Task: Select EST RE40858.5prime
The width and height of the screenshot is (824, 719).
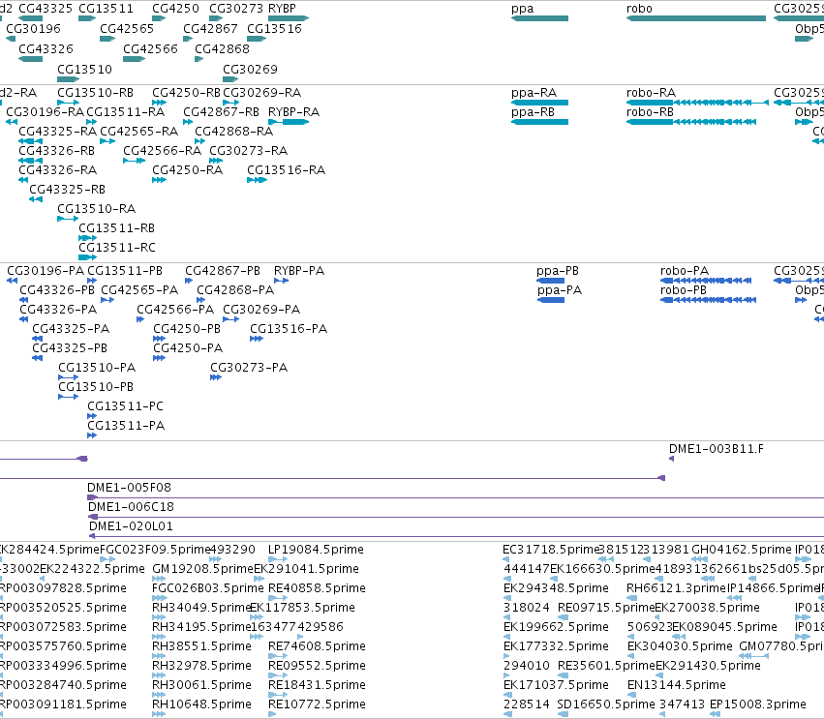Action: pos(278,598)
